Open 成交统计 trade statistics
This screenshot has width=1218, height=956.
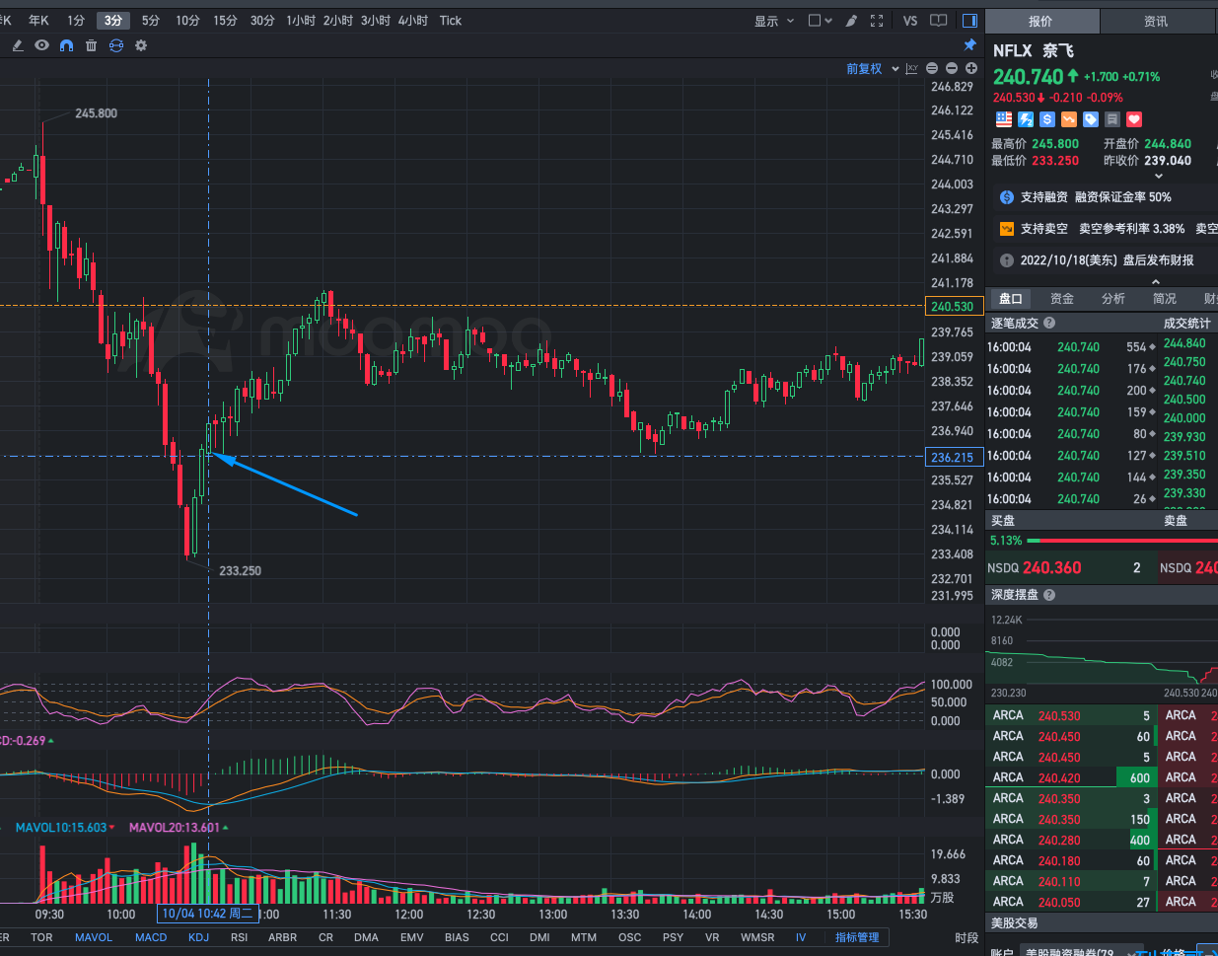click(1186, 323)
